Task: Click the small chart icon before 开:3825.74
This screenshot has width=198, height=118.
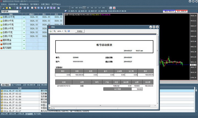Action: click(x=66, y=11)
